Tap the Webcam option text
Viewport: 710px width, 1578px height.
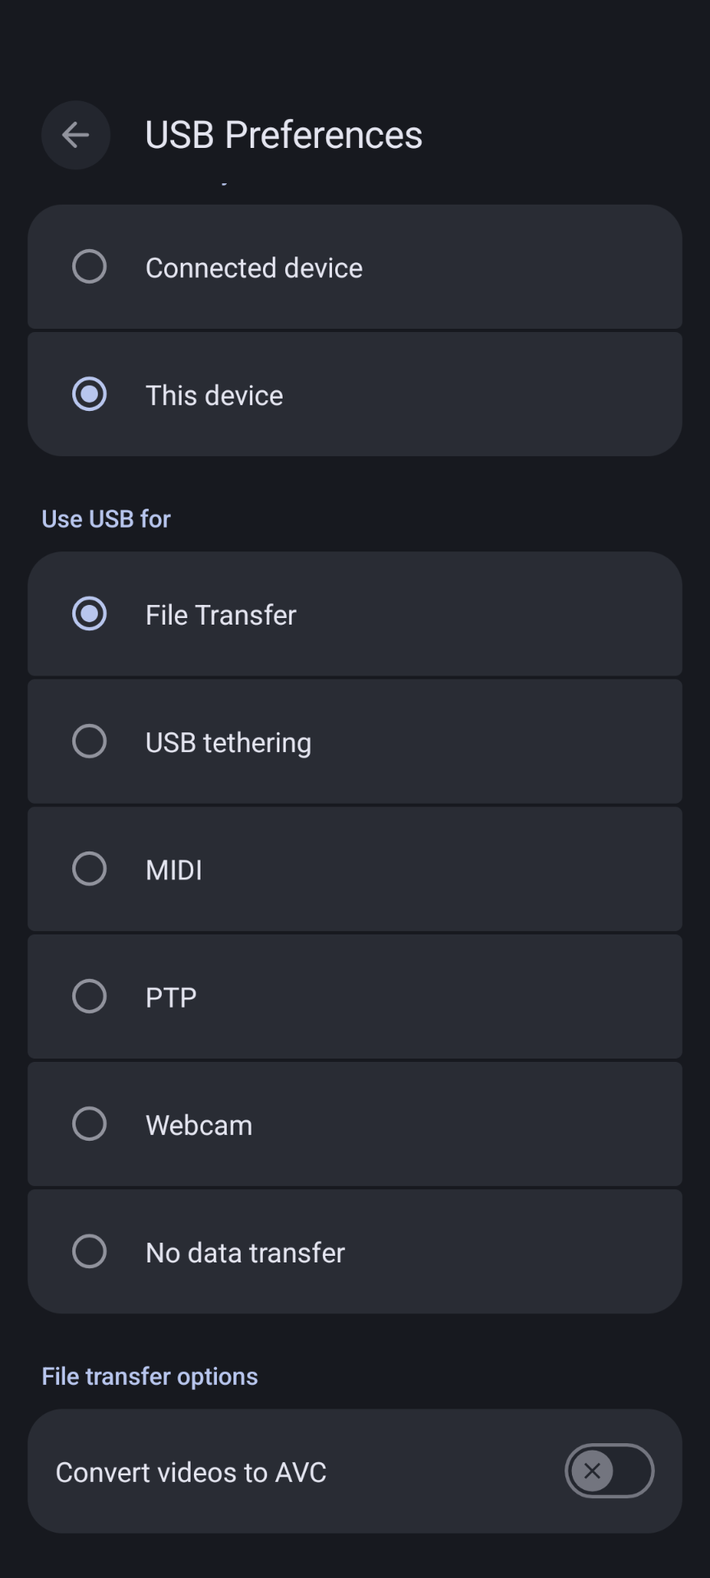(x=199, y=1125)
